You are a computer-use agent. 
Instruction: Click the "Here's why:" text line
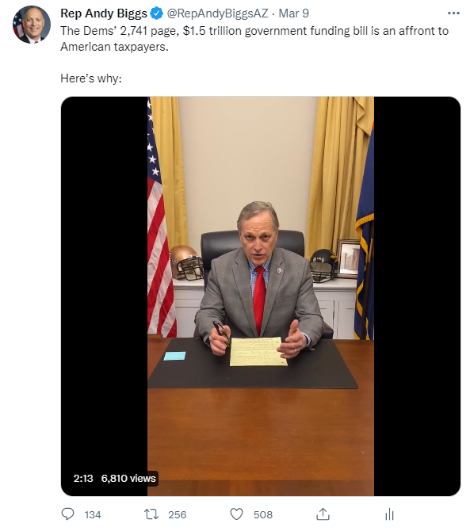point(91,78)
